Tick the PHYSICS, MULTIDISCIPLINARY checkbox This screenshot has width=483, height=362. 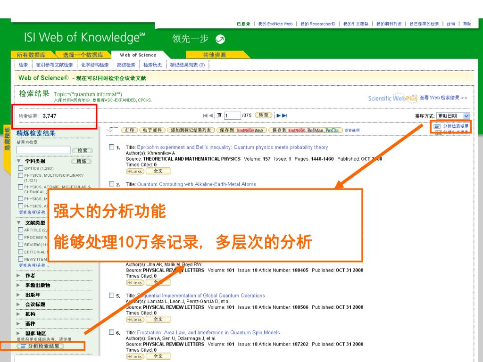coord(21,175)
